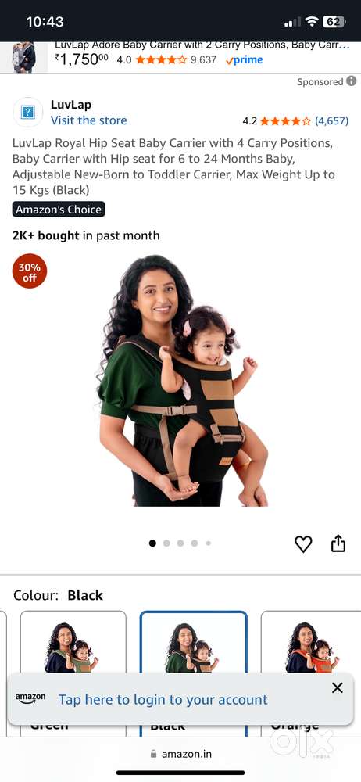The height and width of the screenshot is (782, 361).
Task: Open the Sponsored info icon
Action: point(352,81)
